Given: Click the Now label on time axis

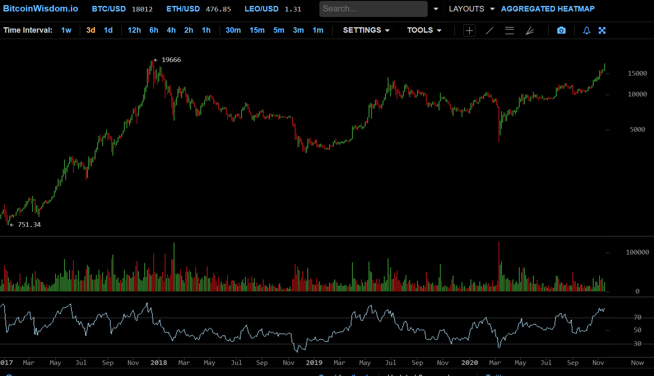Looking at the screenshot, I should [x=637, y=363].
